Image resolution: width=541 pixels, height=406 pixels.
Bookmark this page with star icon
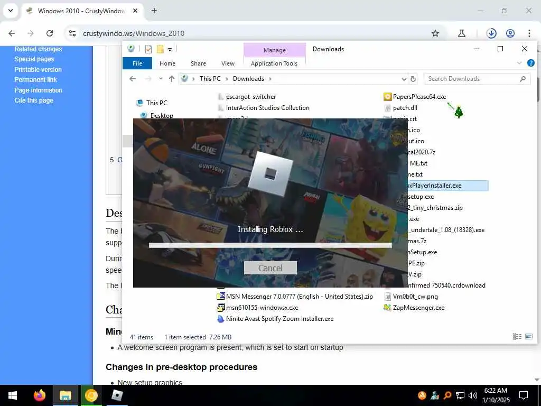(435, 33)
